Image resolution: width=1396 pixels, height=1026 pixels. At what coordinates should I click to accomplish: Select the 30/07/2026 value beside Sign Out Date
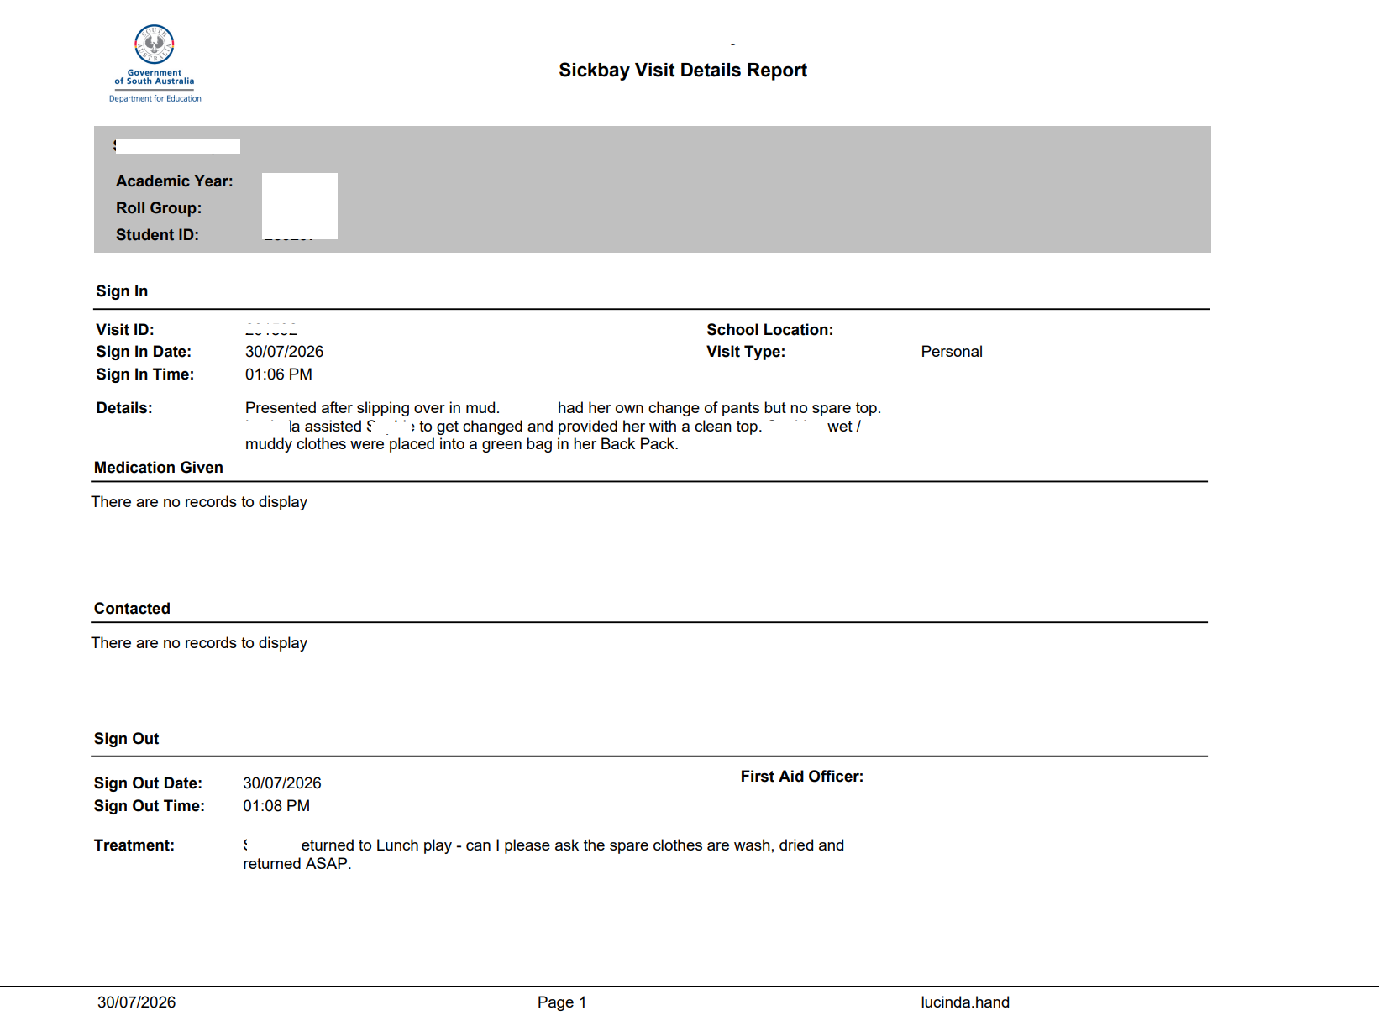click(282, 783)
